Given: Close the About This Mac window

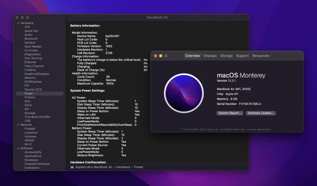Looking at the screenshot, I should 155,56.
